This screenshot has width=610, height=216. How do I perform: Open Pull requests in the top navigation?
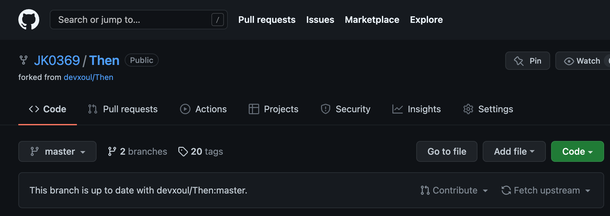click(267, 20)
